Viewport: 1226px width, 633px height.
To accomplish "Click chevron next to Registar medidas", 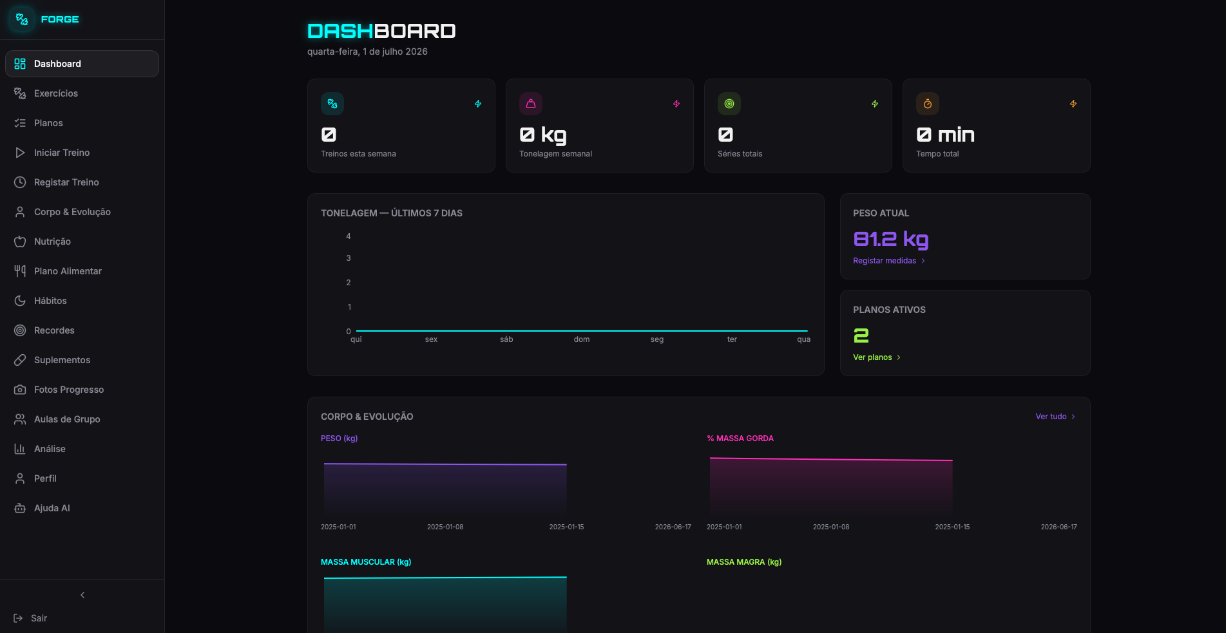I will [x=923, y=261].
